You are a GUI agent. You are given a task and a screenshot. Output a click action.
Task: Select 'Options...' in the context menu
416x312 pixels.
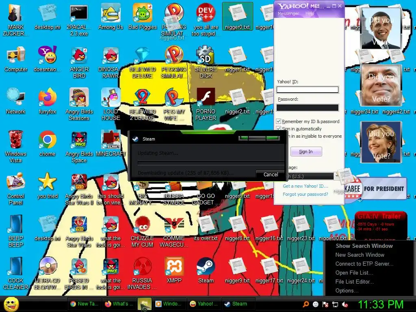pyautogui.click(x=347, y=291)
